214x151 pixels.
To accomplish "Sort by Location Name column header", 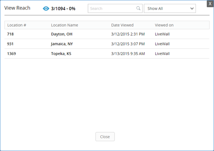I will click(x=65, y=25).
